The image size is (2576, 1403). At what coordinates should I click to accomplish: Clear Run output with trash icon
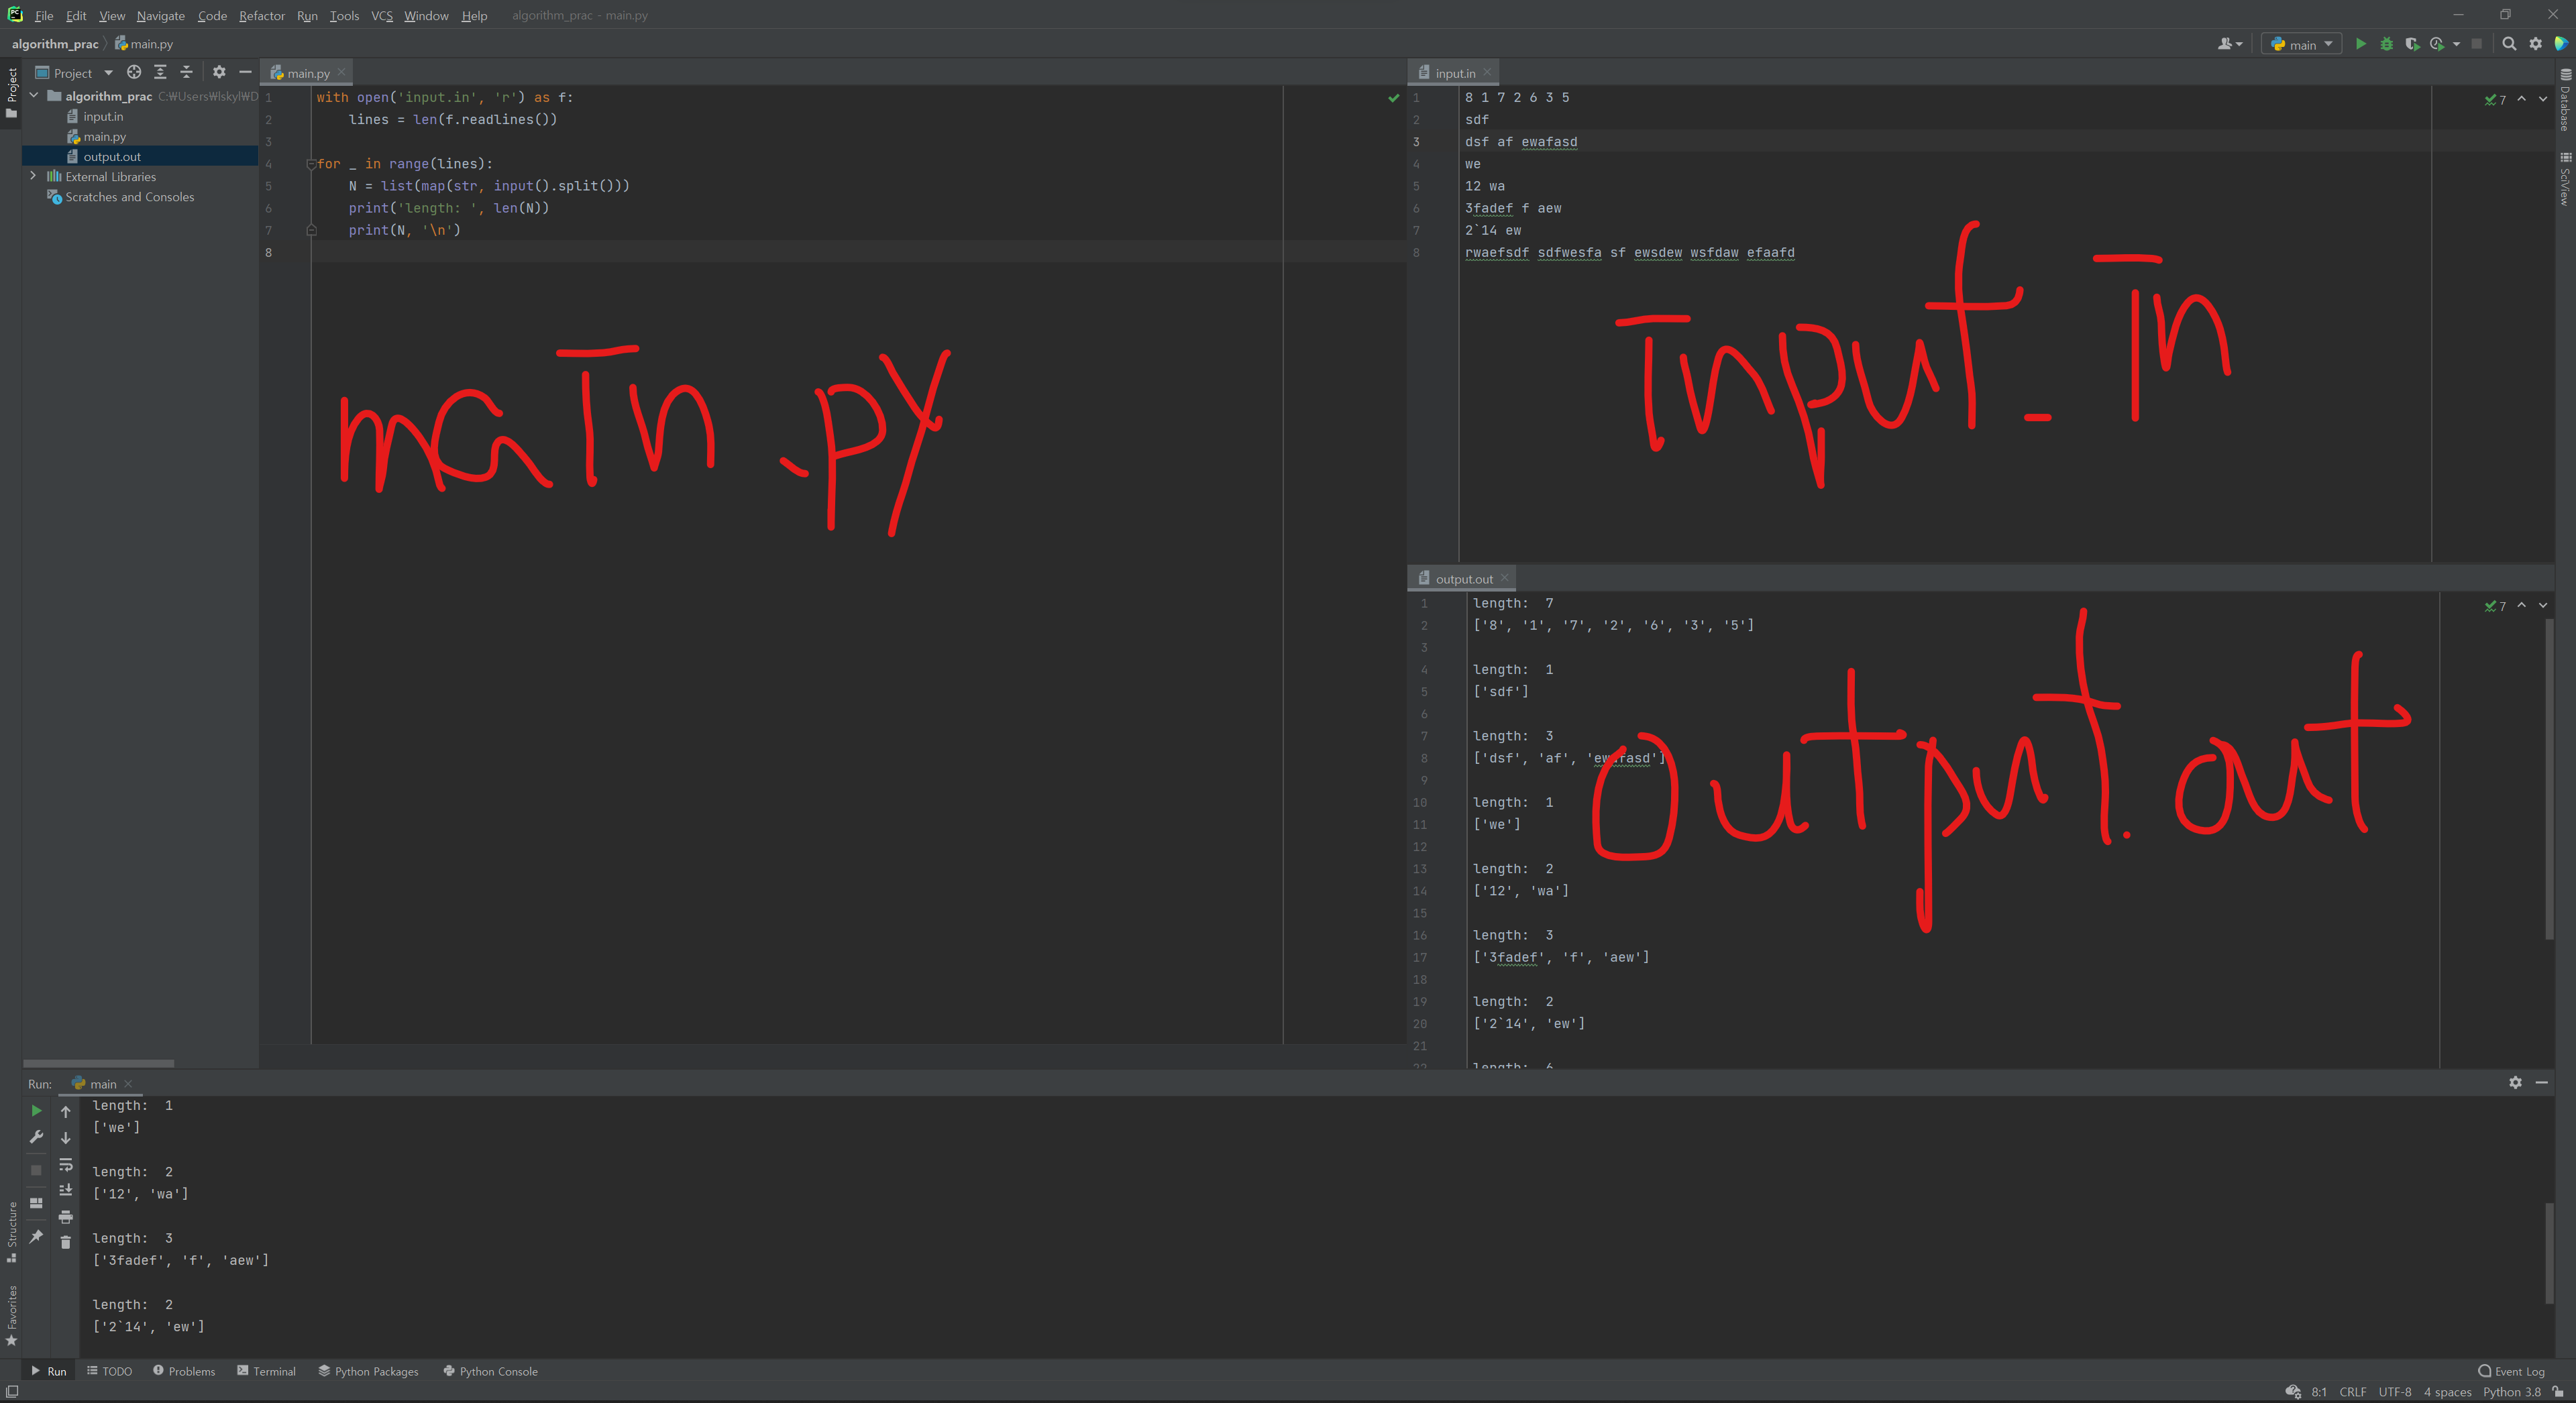66,1242
